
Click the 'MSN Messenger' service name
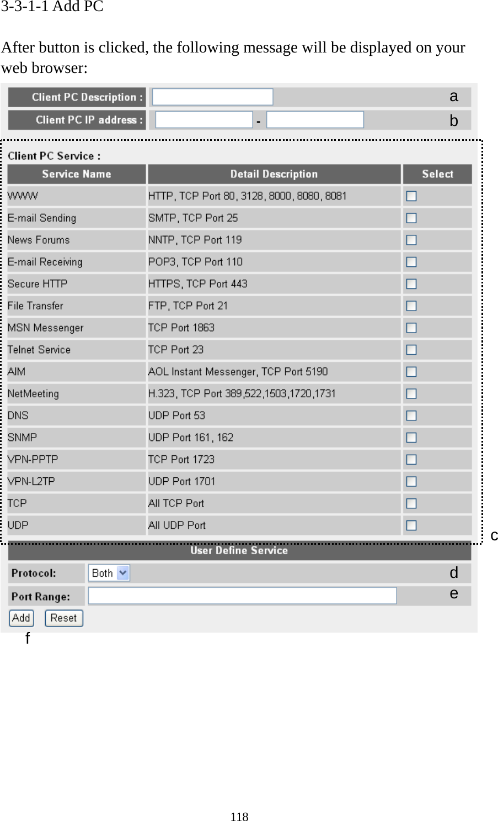46,328
